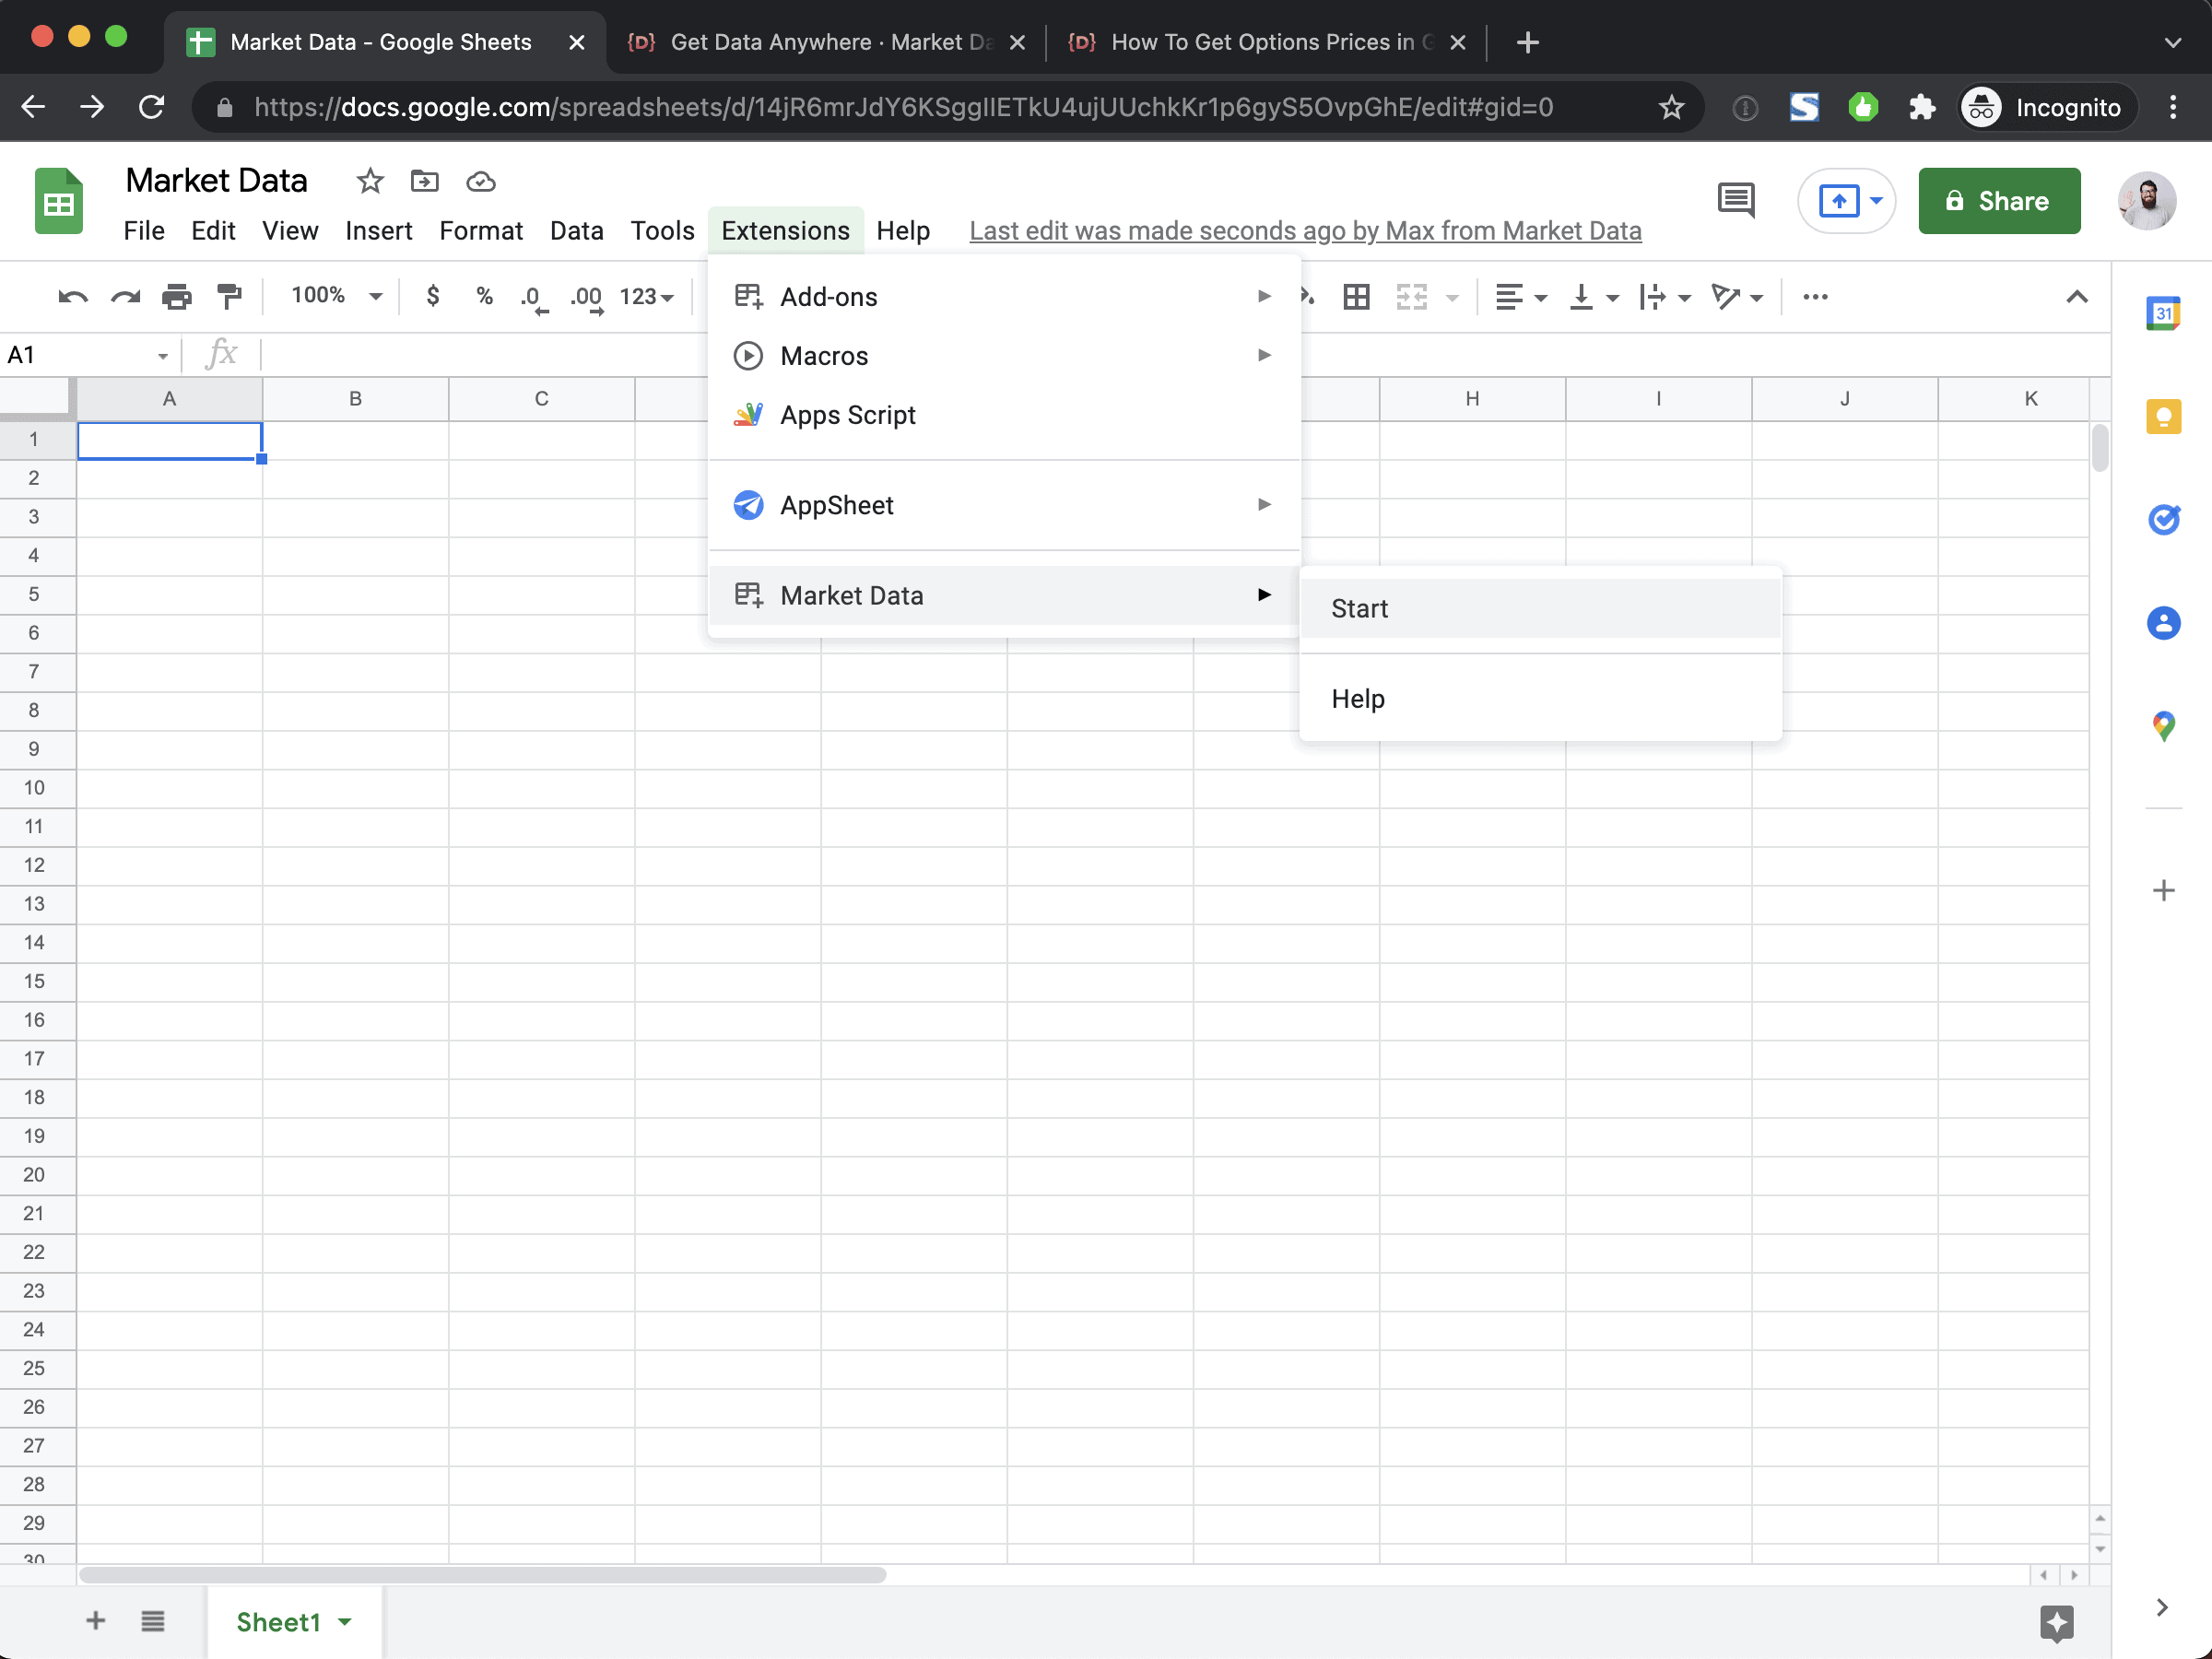Open the Last edit history link

pyautogui.click(x=1305, y=231)
